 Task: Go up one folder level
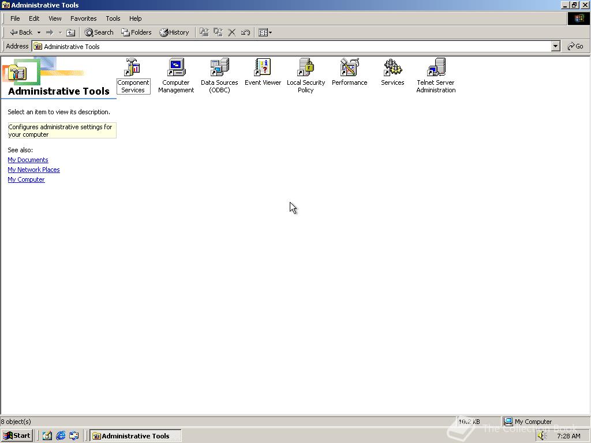coord(70,32)
